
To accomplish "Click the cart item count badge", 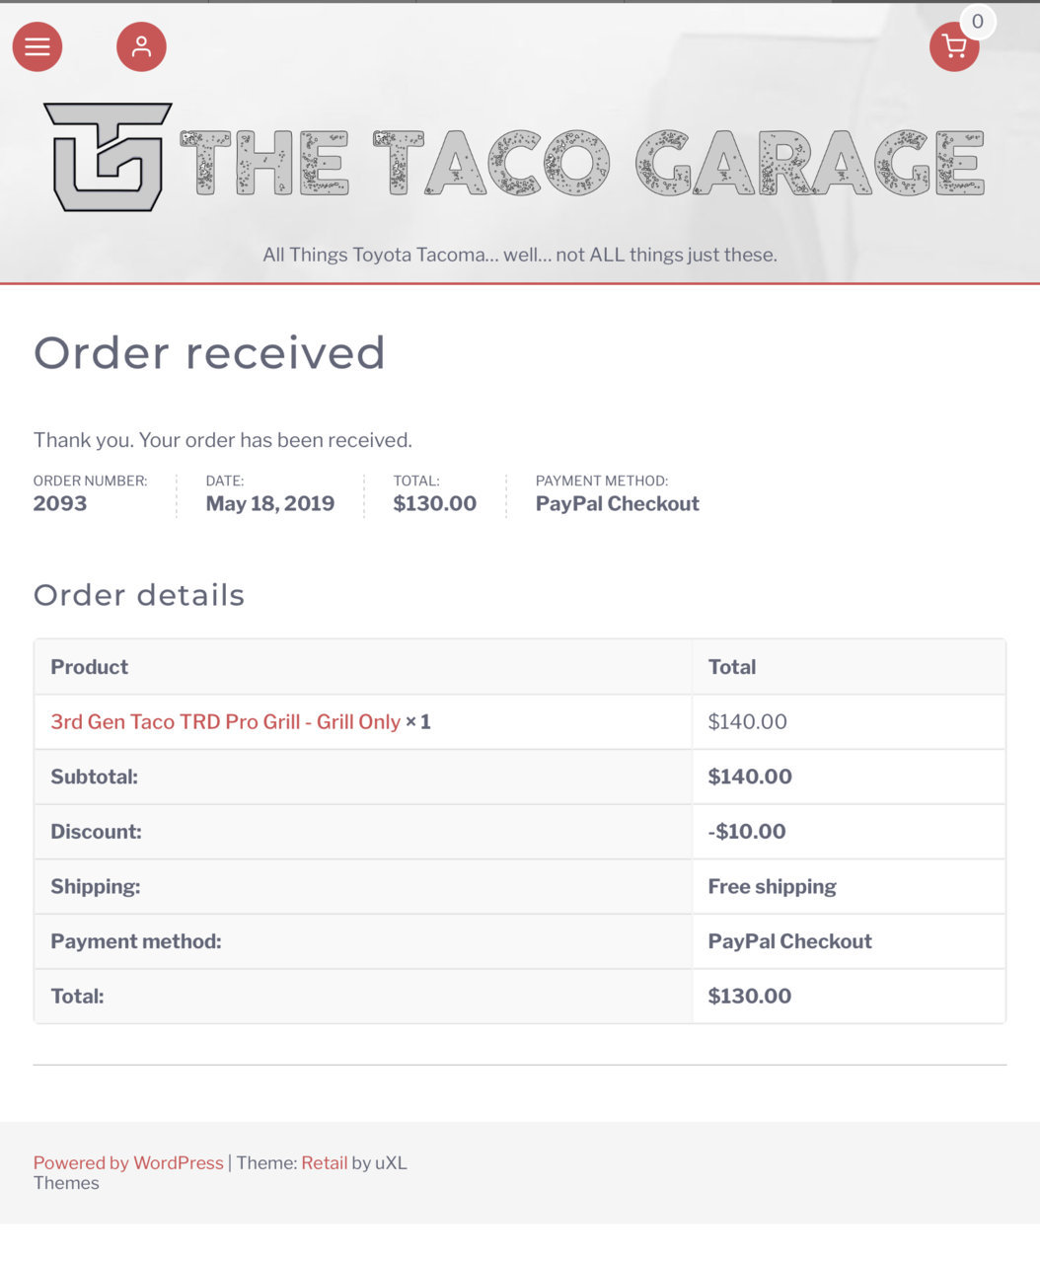I will coord(978,21).
